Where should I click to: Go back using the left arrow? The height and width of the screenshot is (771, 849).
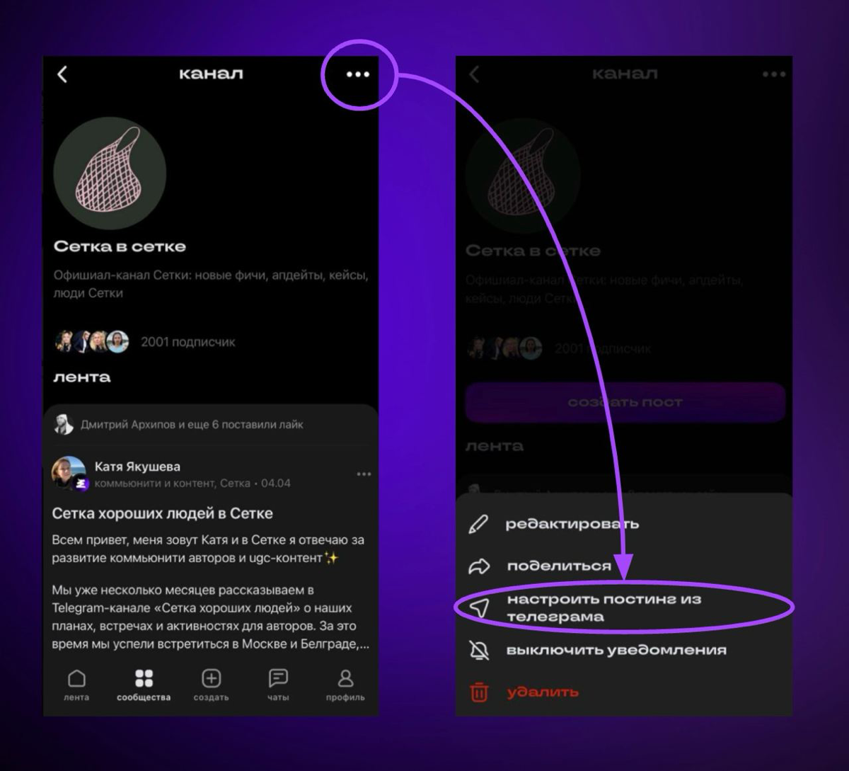click(x=62, y=74)
